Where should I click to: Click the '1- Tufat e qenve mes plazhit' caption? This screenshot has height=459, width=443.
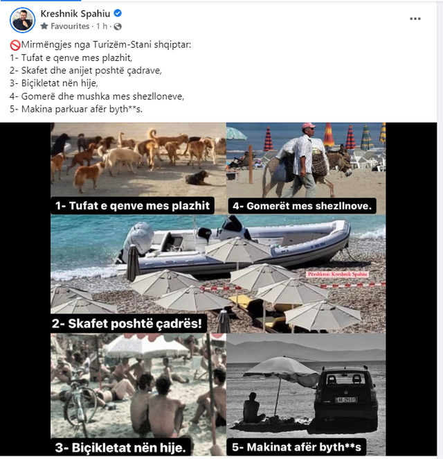pyautogui.click(x=132, y=206)
